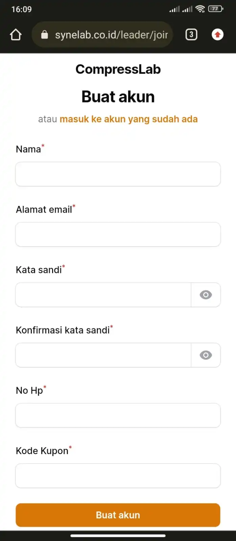Tap the Wi-Fi status icon
The width and height of the screenshot is (236, 541).
pyautogui.click(x=200, y=9)
